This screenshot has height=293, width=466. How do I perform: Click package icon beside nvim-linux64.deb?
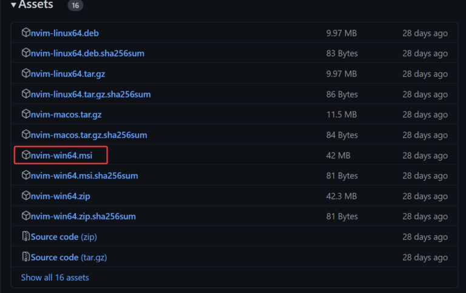tap(25, 33)
